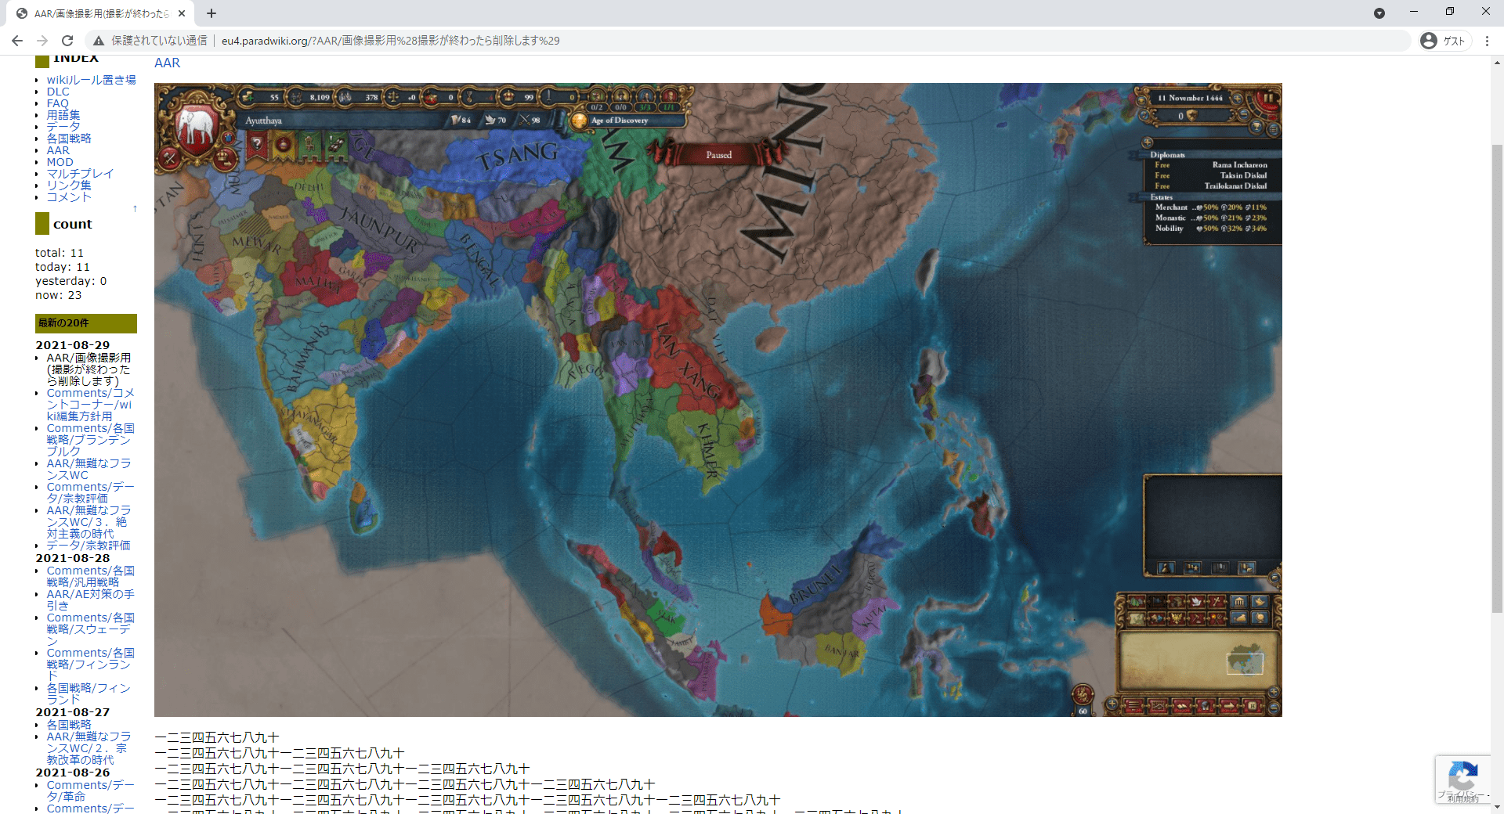Collapse the Estates section header
Viewport: 1504px width, 814px height.
click(1162, 197)
